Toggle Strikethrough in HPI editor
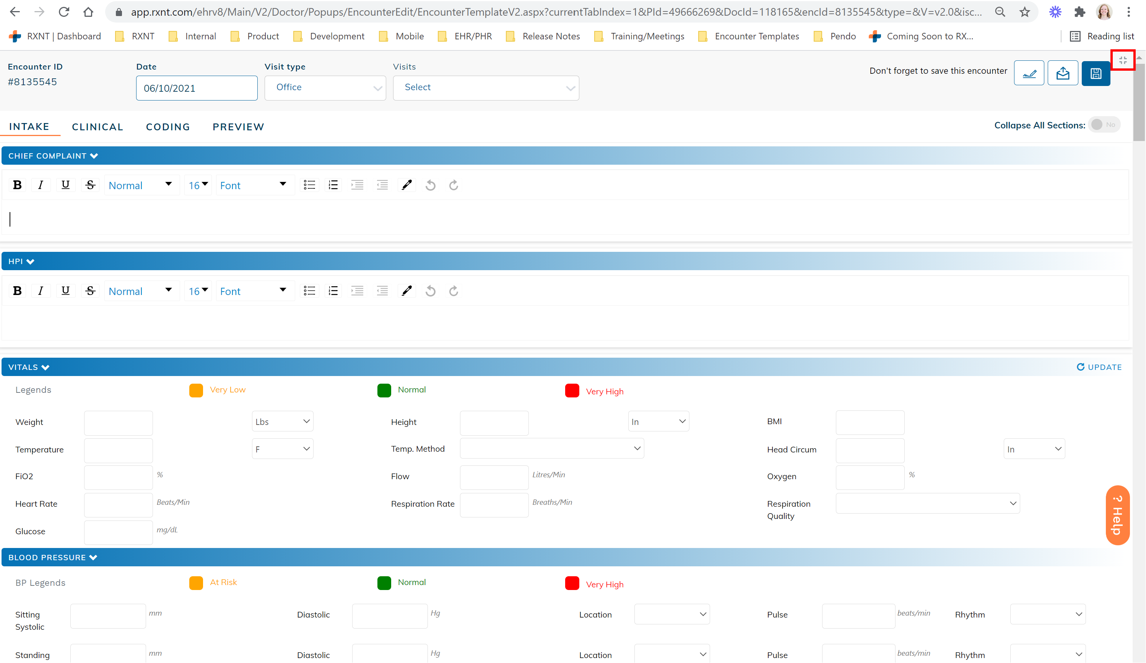 tap(90, 291)
